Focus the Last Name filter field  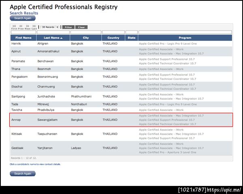53,32
